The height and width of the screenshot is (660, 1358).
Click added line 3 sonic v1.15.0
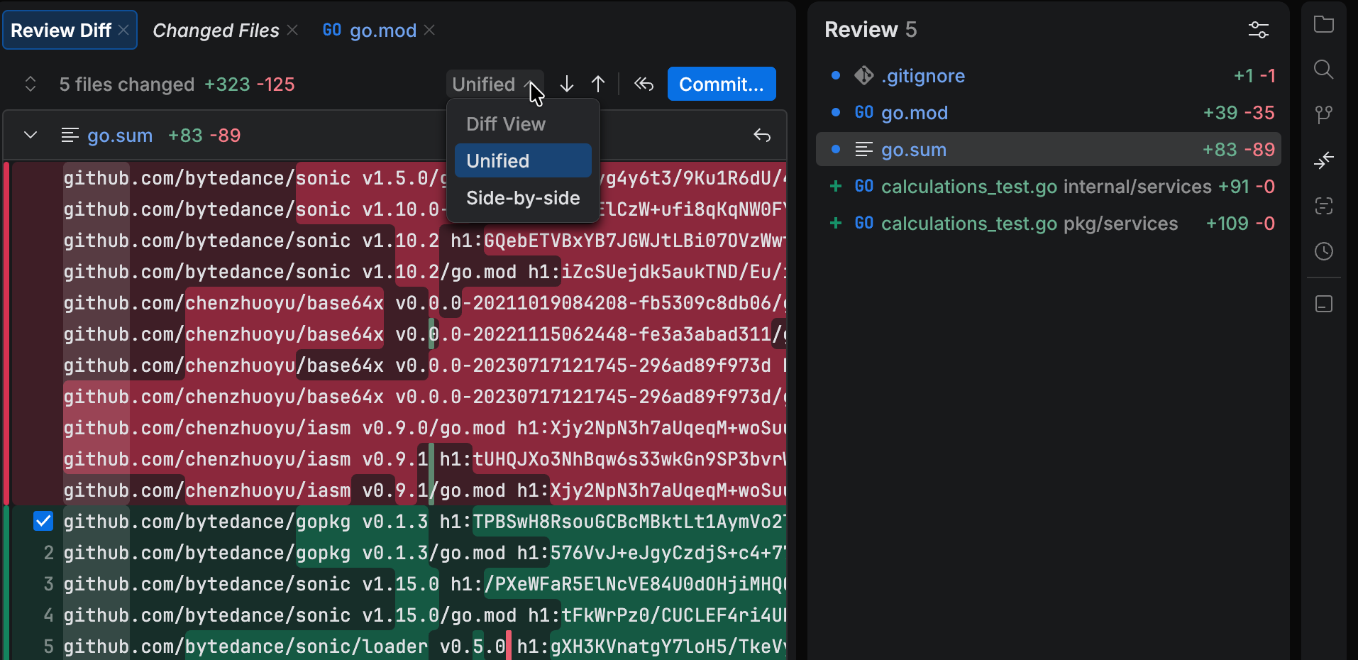(424, 583)
